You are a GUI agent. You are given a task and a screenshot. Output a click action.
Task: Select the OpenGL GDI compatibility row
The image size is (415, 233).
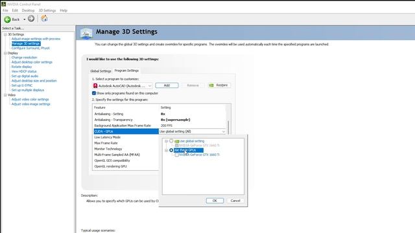126,161
